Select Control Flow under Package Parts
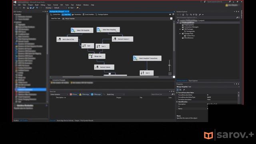Viewport: 256px width, 144px height. point(190,36)
